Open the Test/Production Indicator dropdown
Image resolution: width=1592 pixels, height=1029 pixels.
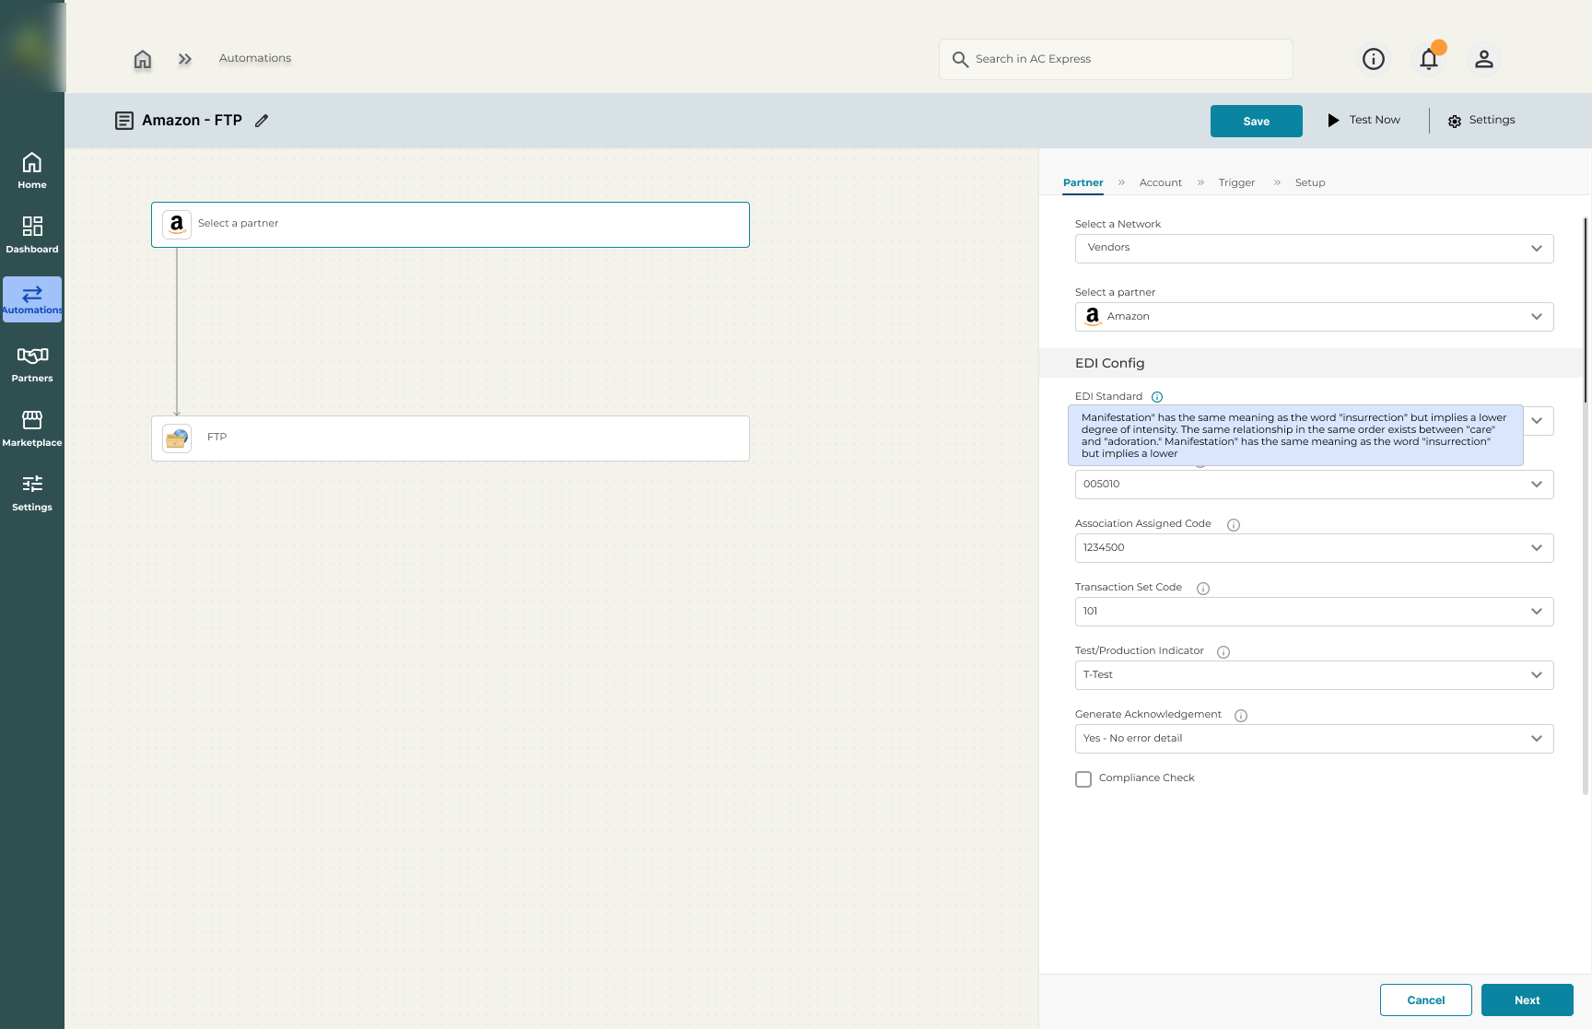1314,675
